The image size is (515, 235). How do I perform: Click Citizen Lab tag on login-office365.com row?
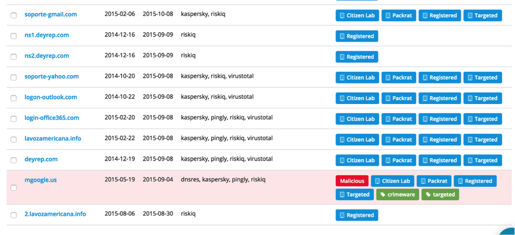[x=357, y=119]
